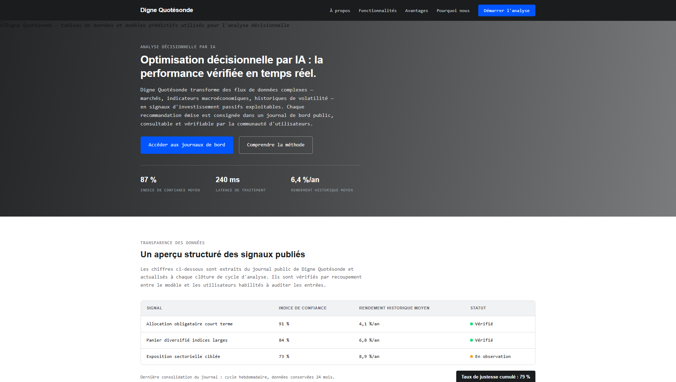
Task: Open the À propos nav link
Action: (340, 11)
